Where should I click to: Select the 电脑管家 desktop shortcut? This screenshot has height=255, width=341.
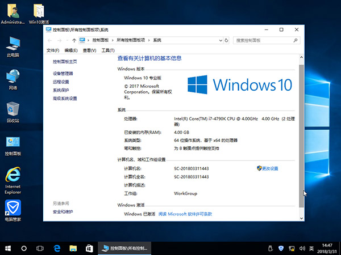pyautogui.click(x=13, y=211)
